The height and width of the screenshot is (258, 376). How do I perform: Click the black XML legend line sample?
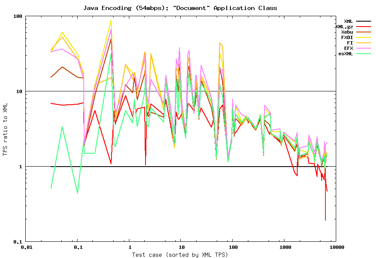coord(364,21)
